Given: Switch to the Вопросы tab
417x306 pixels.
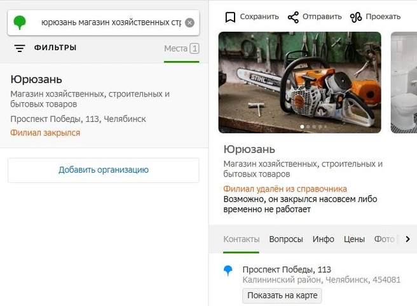Looking at the screenshot, I should tap(286, 239).
